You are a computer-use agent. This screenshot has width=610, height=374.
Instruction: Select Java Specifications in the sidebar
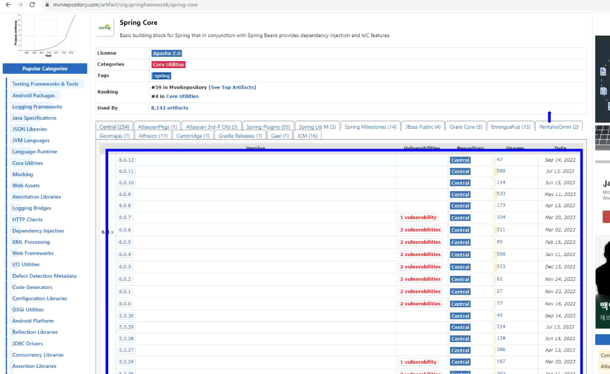point(34,118)
